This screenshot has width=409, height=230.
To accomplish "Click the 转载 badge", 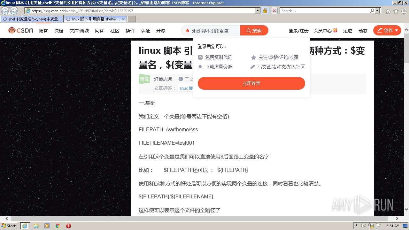I will pos(144,79).
